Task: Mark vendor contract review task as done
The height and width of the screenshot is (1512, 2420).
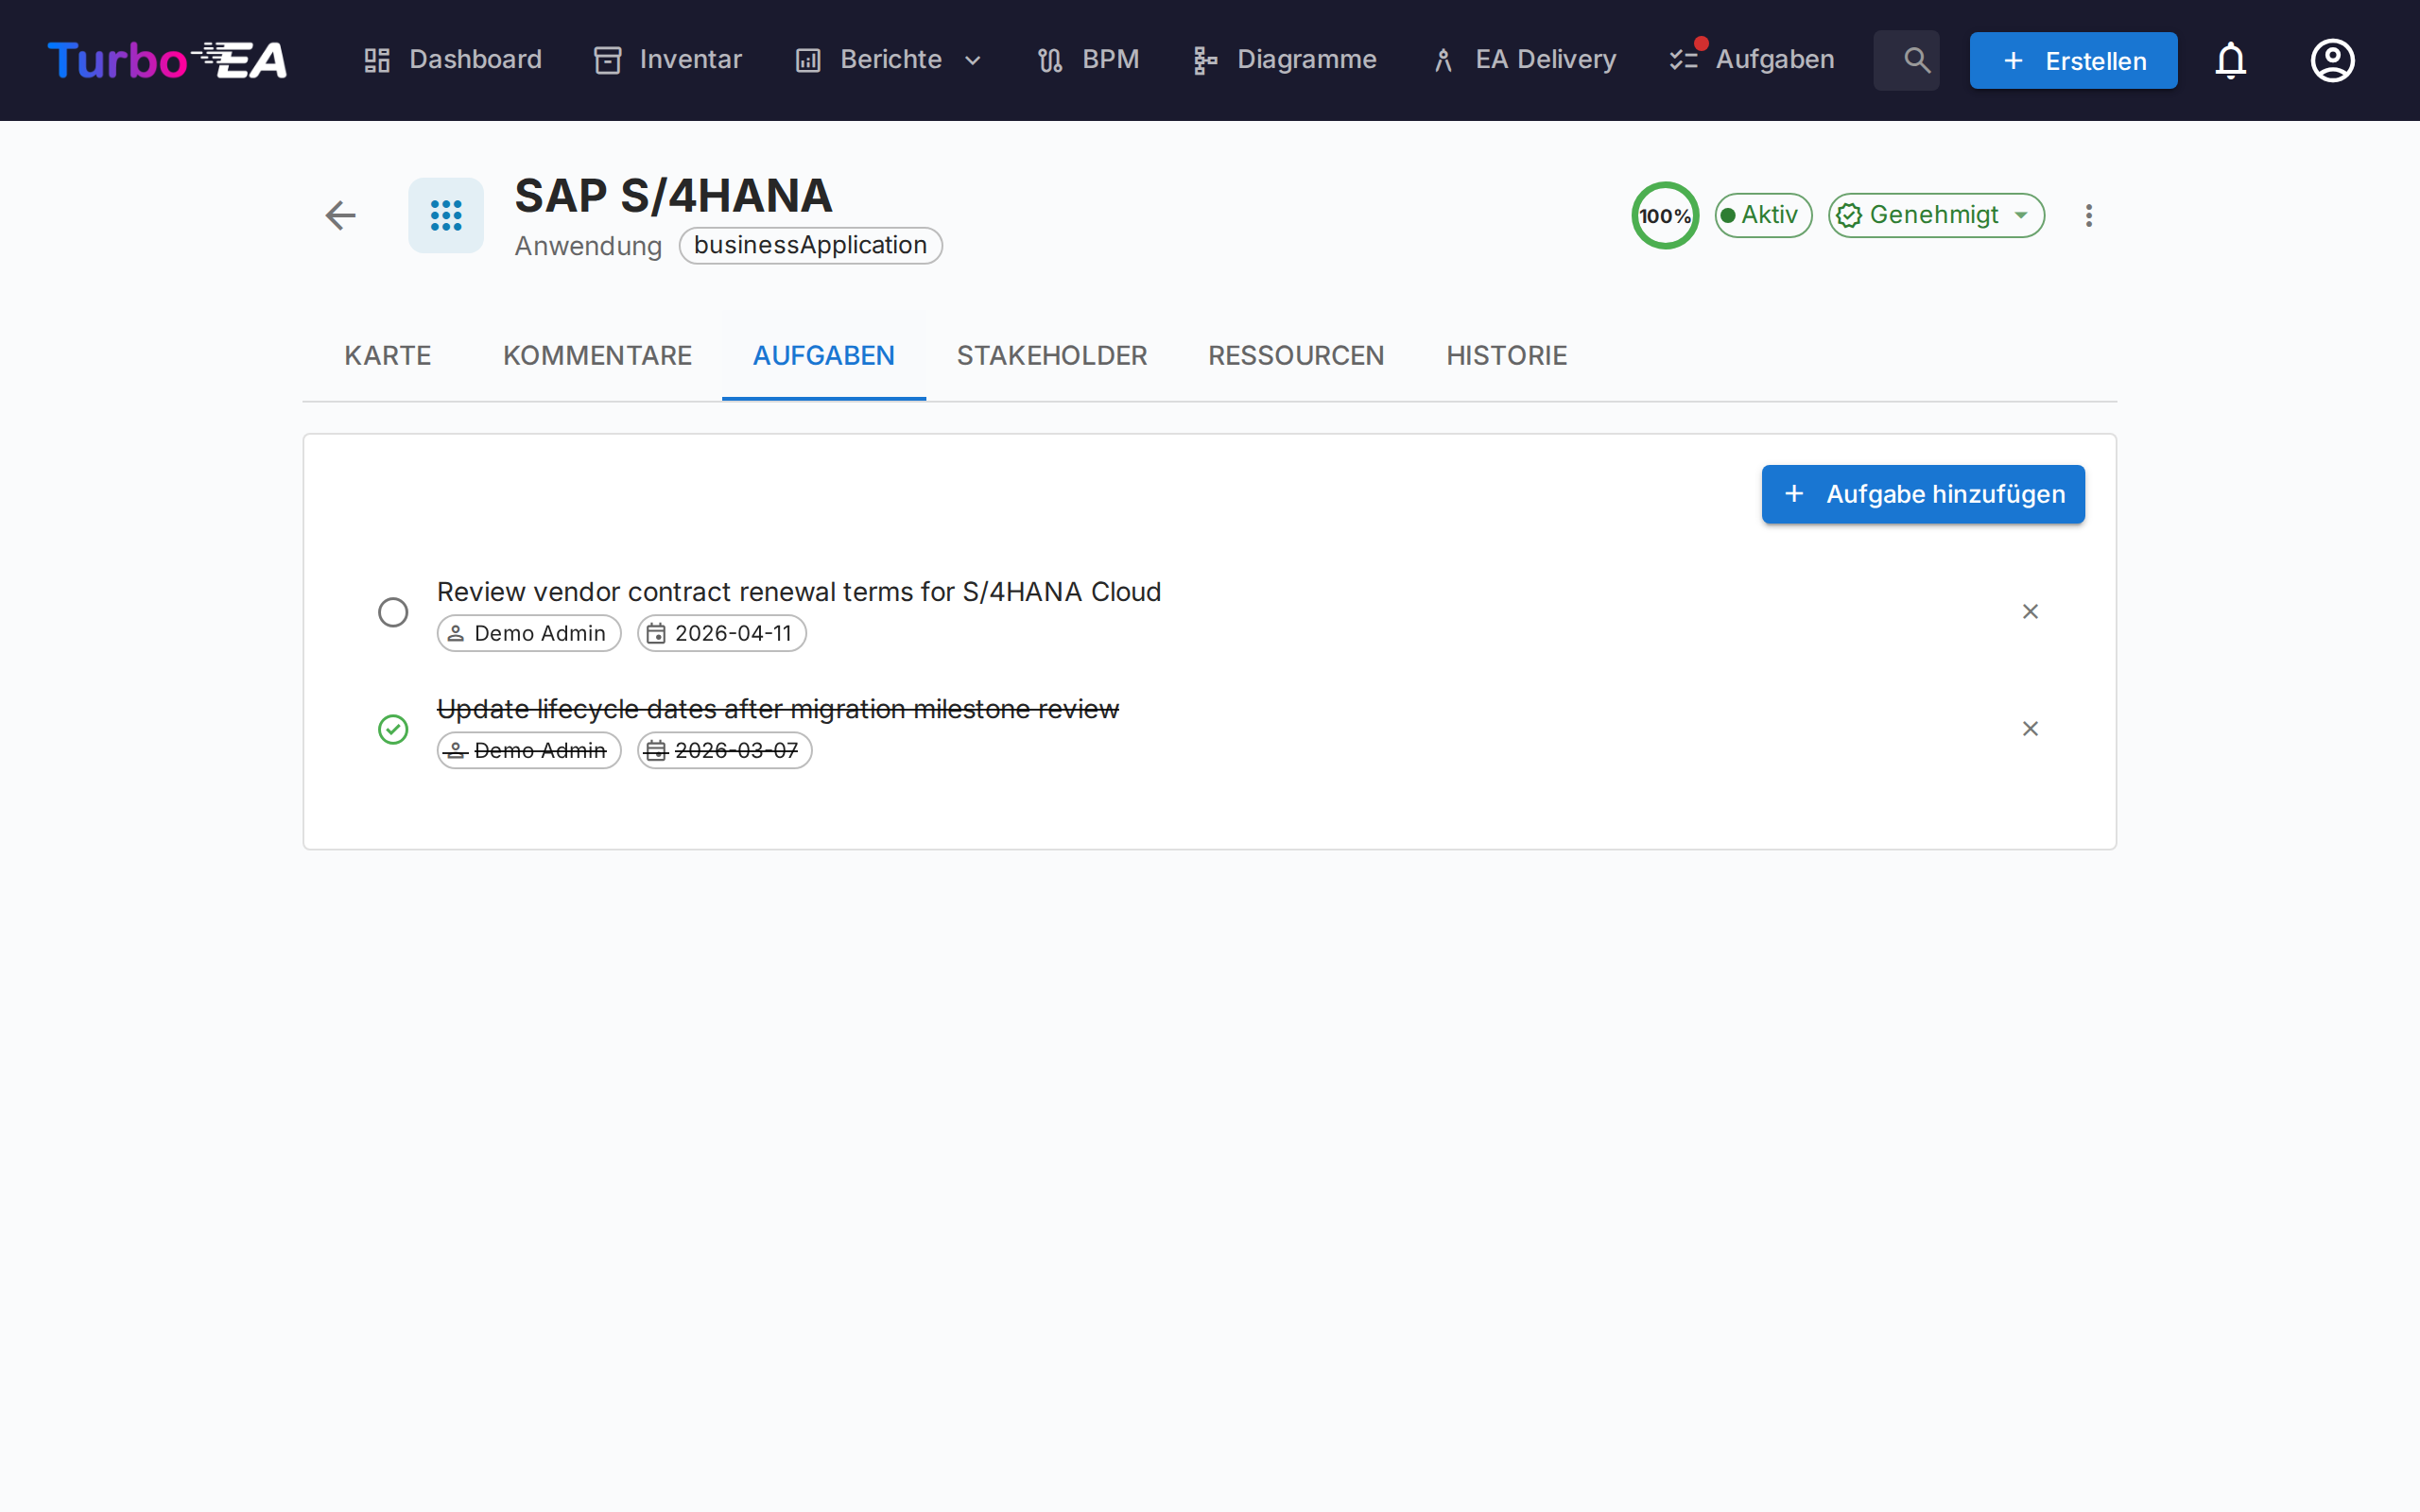Action: coord(393,612)
